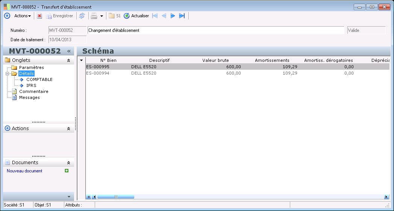Open the dropdown arrow at side panel bottom
The height and width of the screenshot is (211, 394).
69,197
